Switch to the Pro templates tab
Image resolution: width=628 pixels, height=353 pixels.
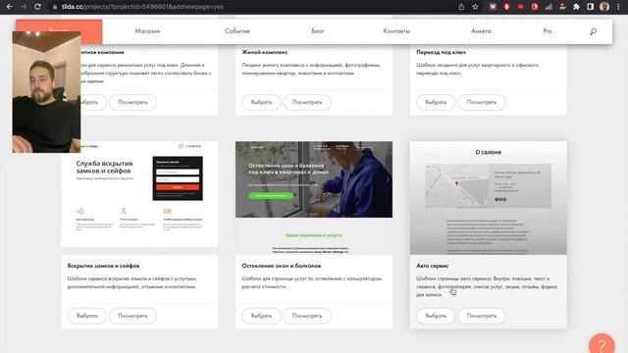[548, 31]
